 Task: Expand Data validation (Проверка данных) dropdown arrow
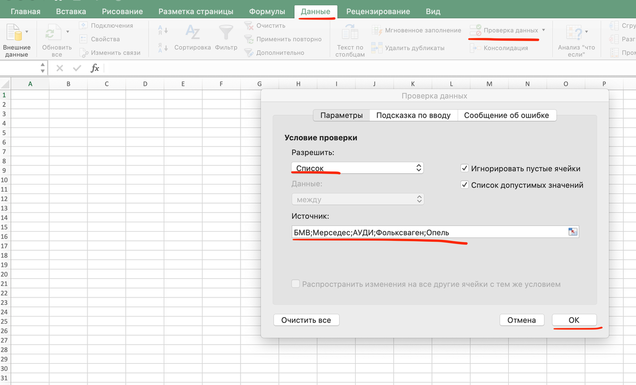point(543,30)
